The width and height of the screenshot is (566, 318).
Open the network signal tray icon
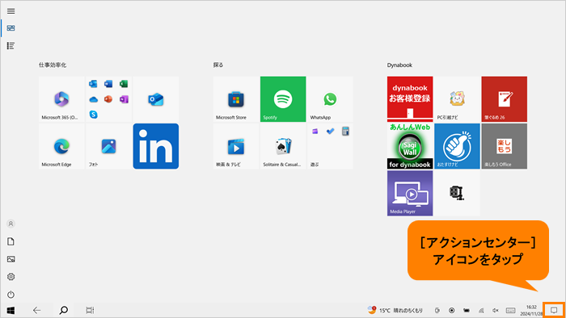tap(481, 310)
